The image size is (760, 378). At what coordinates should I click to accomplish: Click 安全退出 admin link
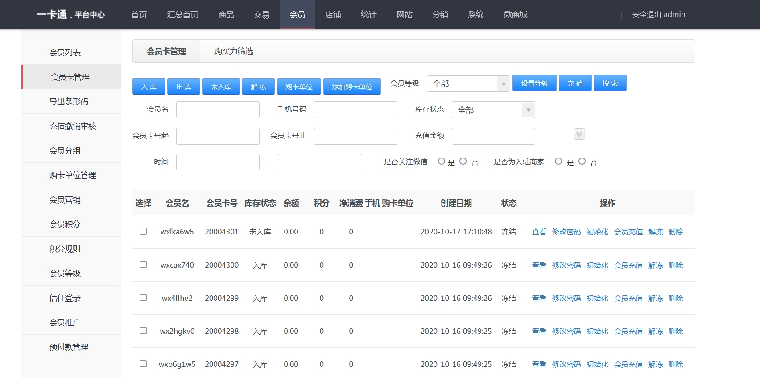coord(659,14)
